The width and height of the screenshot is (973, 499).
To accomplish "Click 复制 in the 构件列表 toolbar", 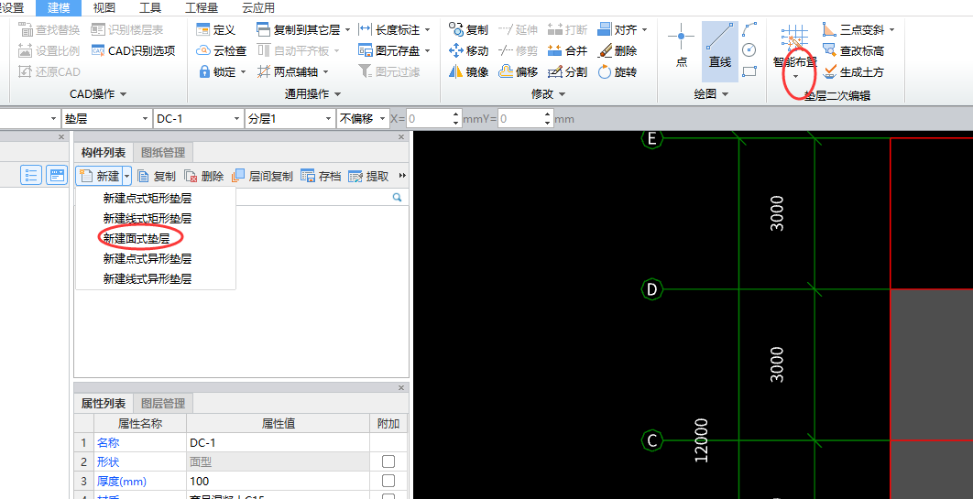I will tap(157, 176).
